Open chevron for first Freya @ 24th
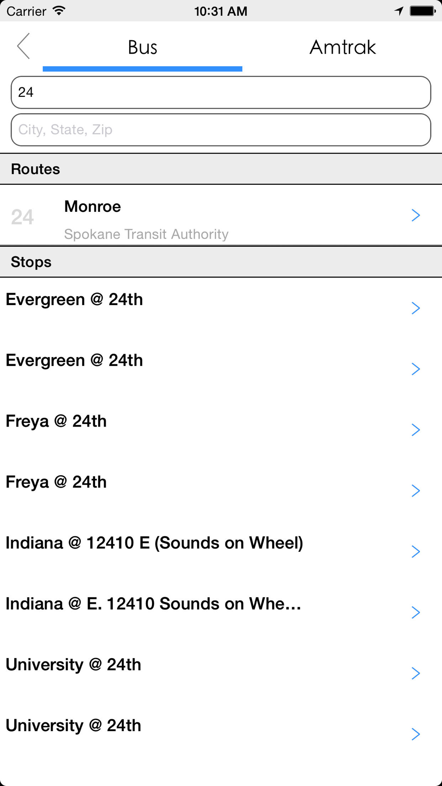442x786 pixels. pyautogui.click(x=415, y=430)
